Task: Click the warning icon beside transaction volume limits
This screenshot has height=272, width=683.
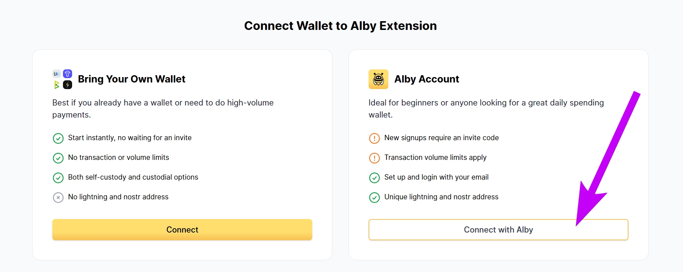Action: [374, 158]
